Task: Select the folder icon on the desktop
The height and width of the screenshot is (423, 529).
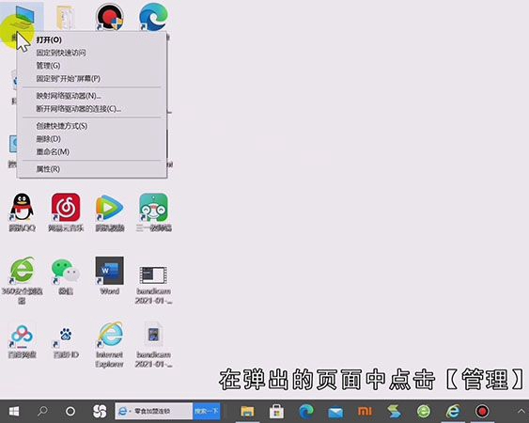Action: click(x=65, y=18)
